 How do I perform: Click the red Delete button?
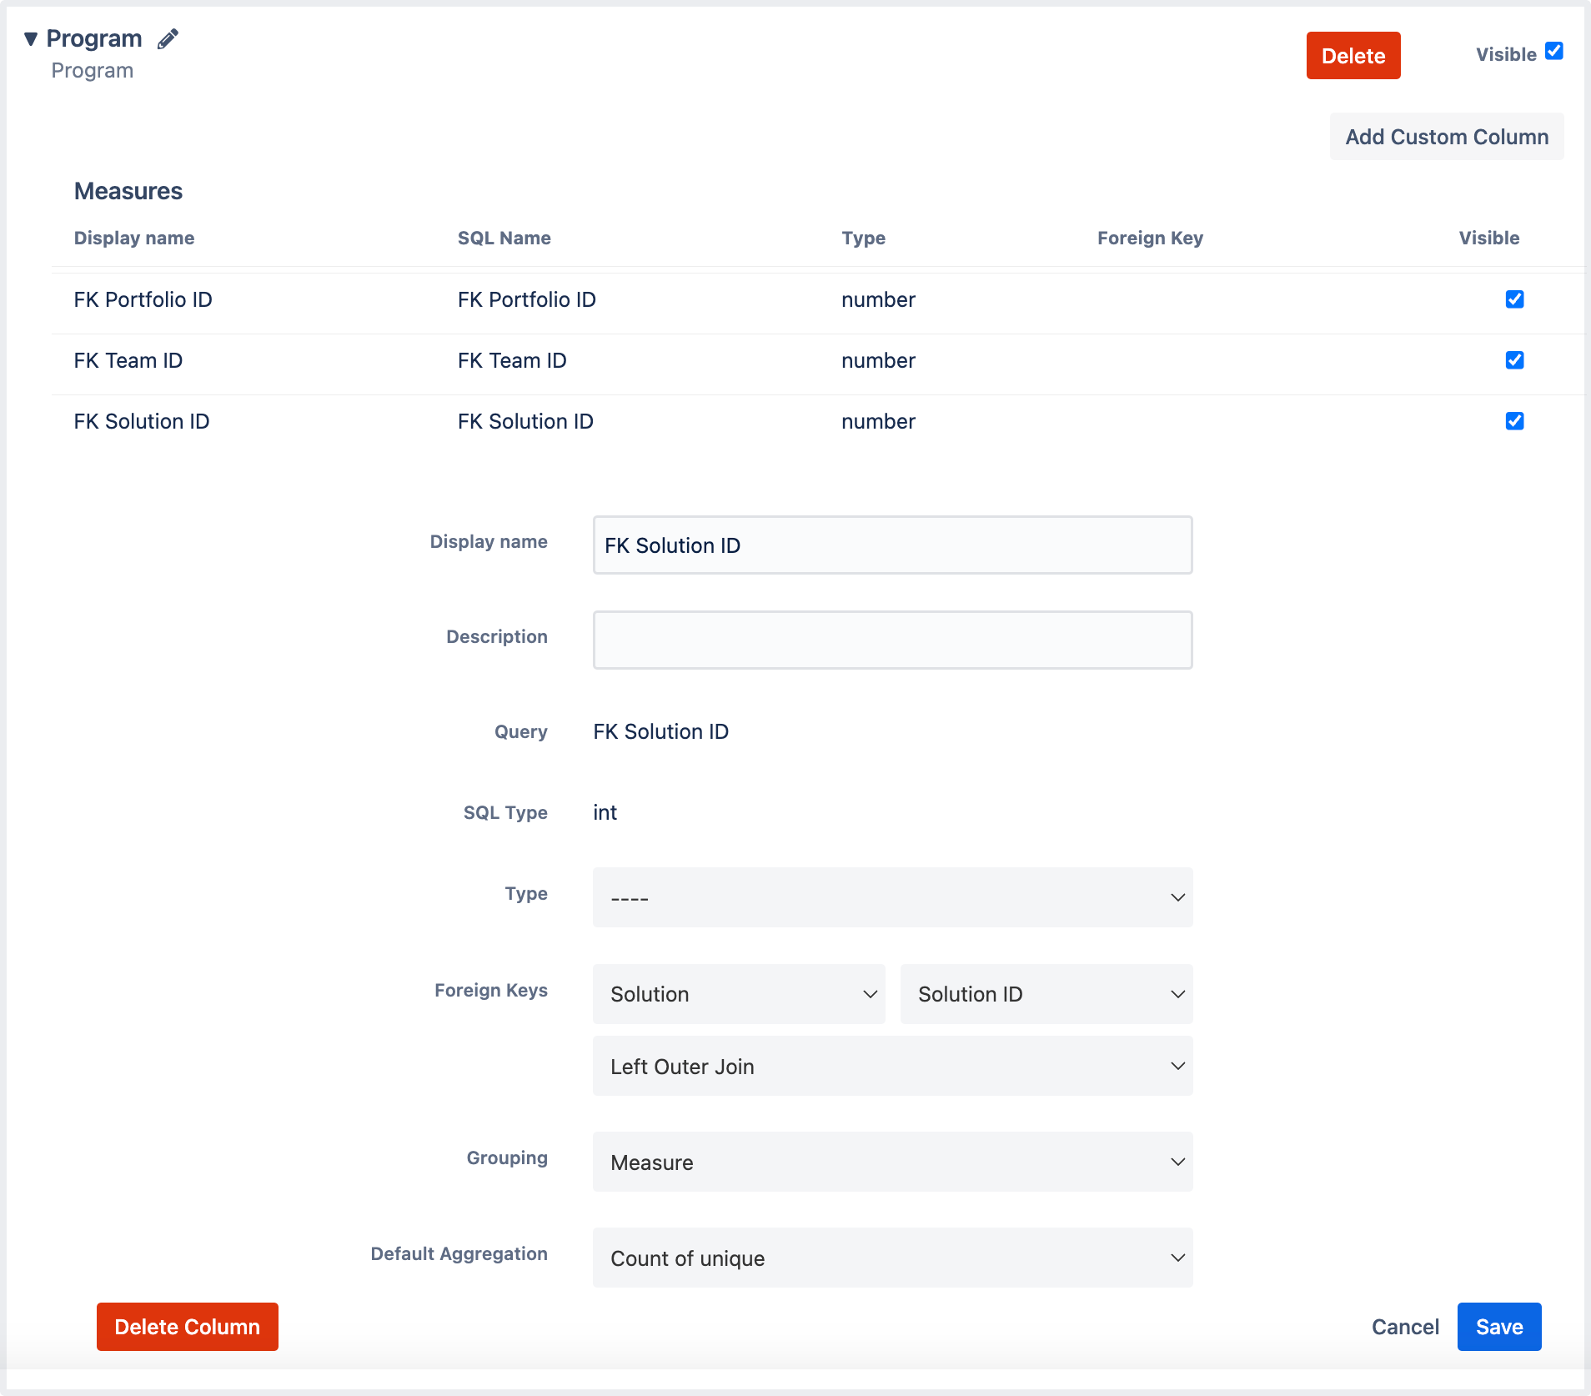pyautogui.click(x=1353, y=56)
